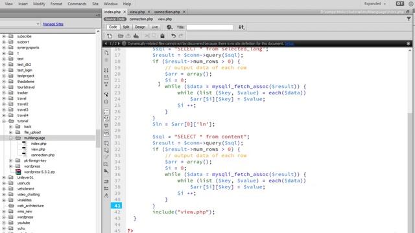The height and width of the screenshot is (233, 415).
Task: Select wordpress-5.3.2.zip in files tree
Action: click(40, 172)
